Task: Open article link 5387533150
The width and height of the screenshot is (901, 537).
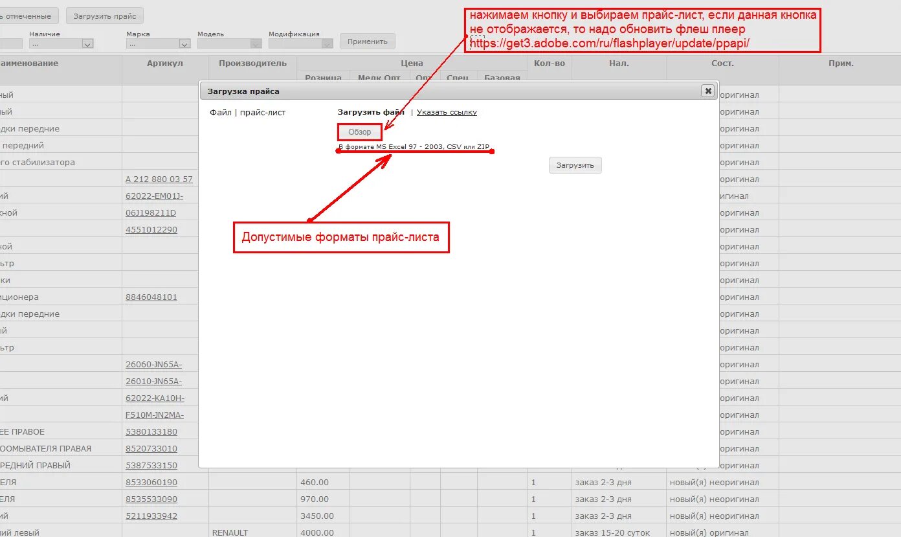Action: (x=151, y=466)
